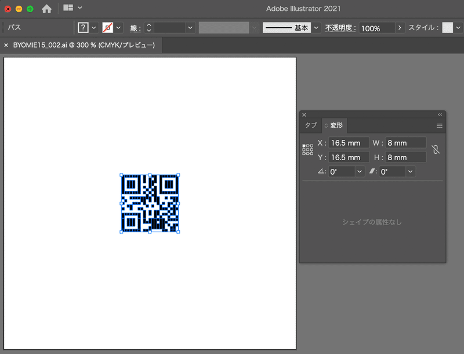The image size is (464, 354).
Task: Click the bottom-right selection handle of QR code
Action: (x=179, y=232)
